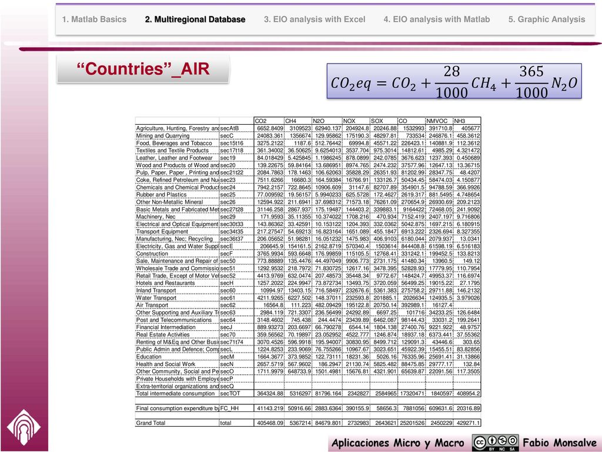
Task: Click CO2 value 206645.9 for Electricity
Action: pos(272,246)
